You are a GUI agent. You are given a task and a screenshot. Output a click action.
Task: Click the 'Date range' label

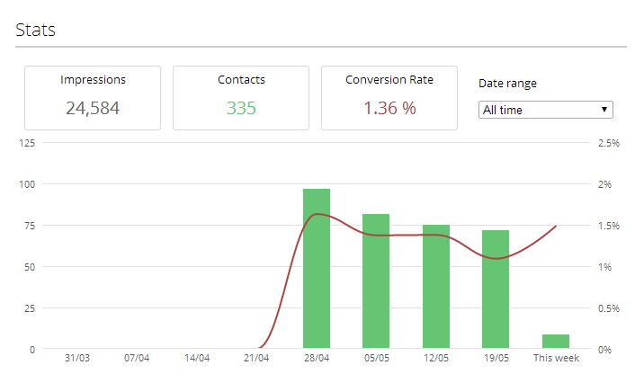pyautogui.click(x=507, y=84)
